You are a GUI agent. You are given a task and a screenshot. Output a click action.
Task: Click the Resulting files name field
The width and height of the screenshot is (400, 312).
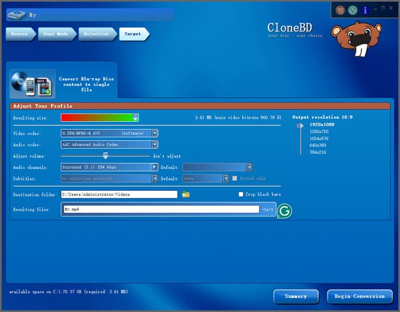click(161, 210)
